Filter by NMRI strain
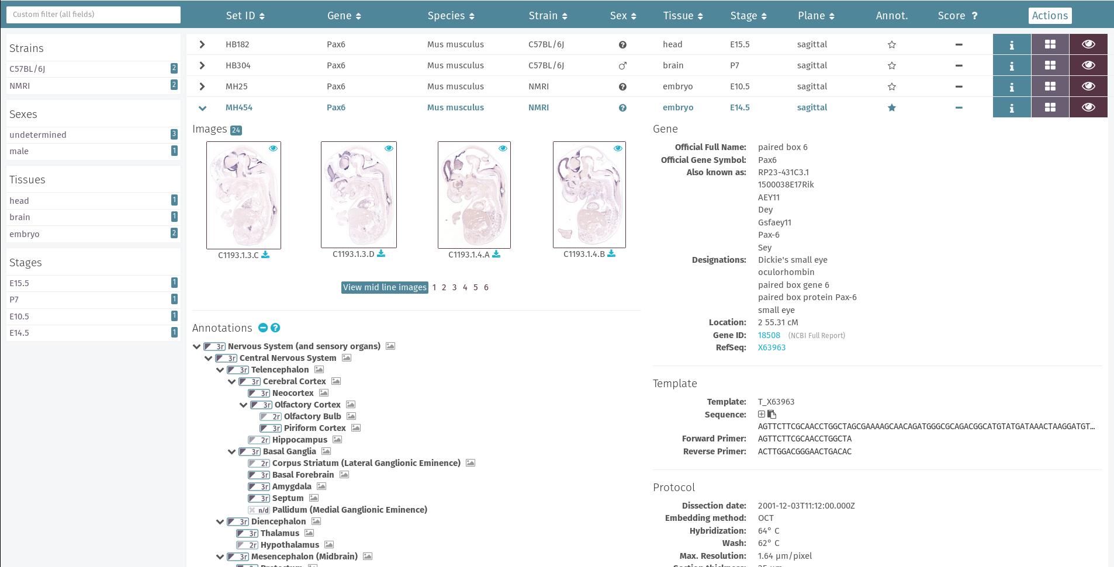This screenshot has width=1114, height=567. coord(94,85)
